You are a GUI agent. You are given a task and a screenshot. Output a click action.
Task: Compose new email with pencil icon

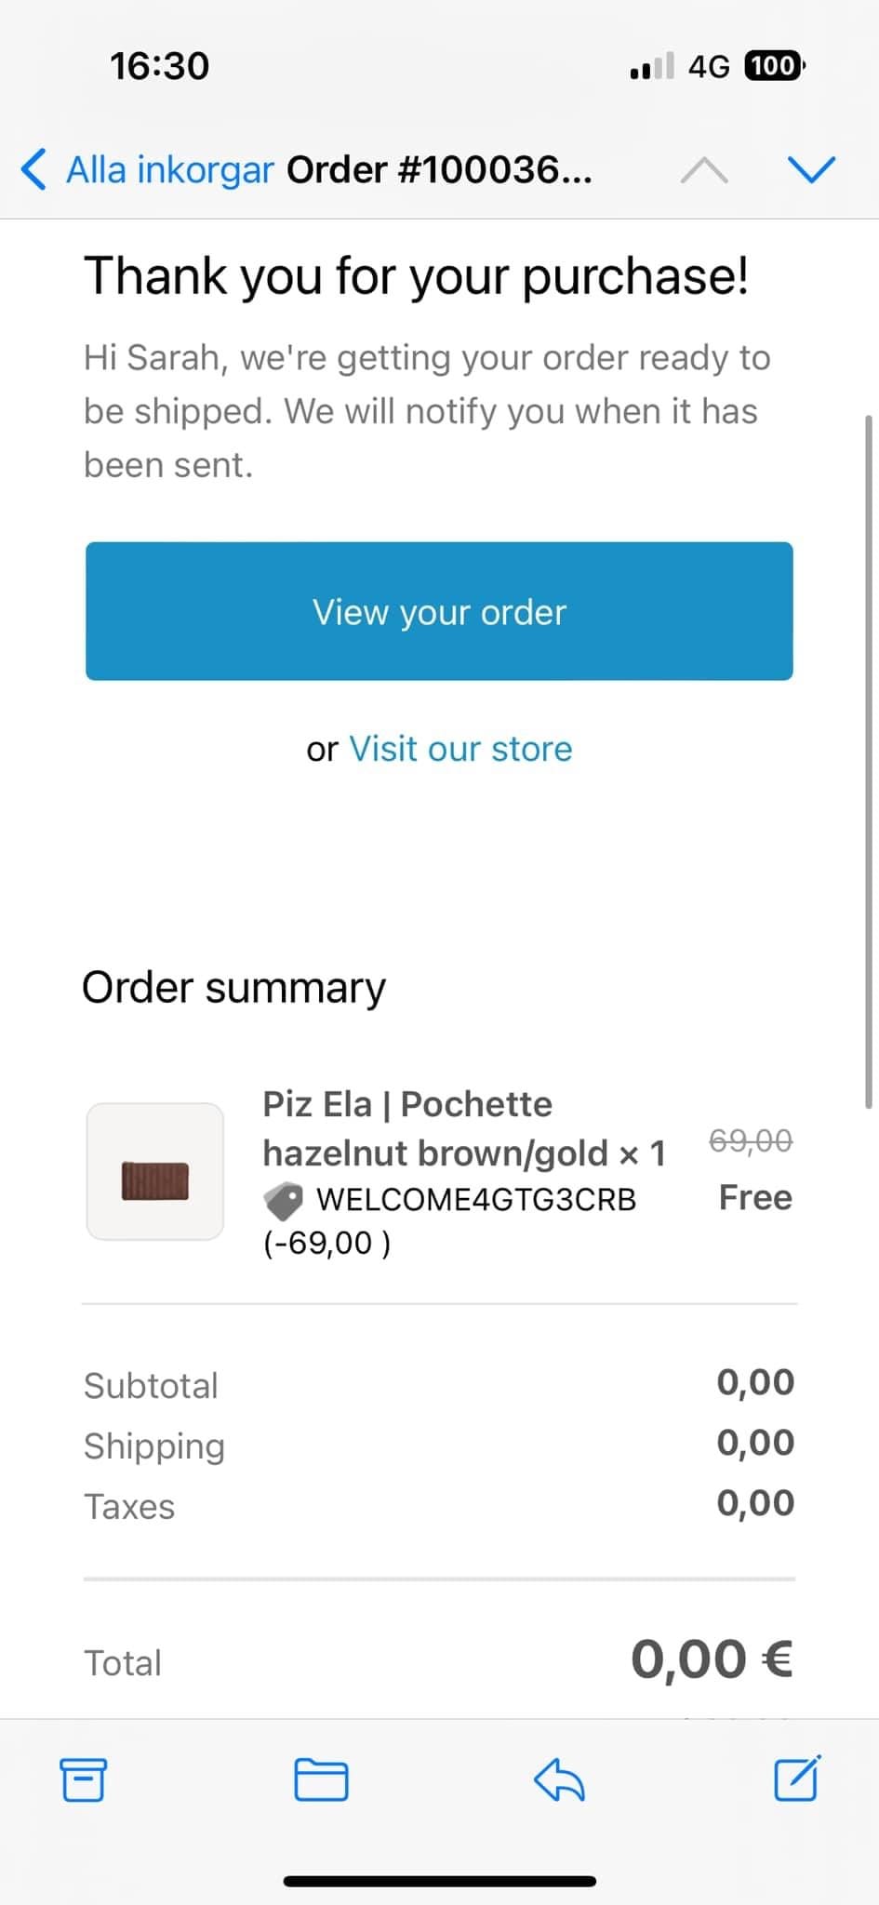pos(797,1778)
